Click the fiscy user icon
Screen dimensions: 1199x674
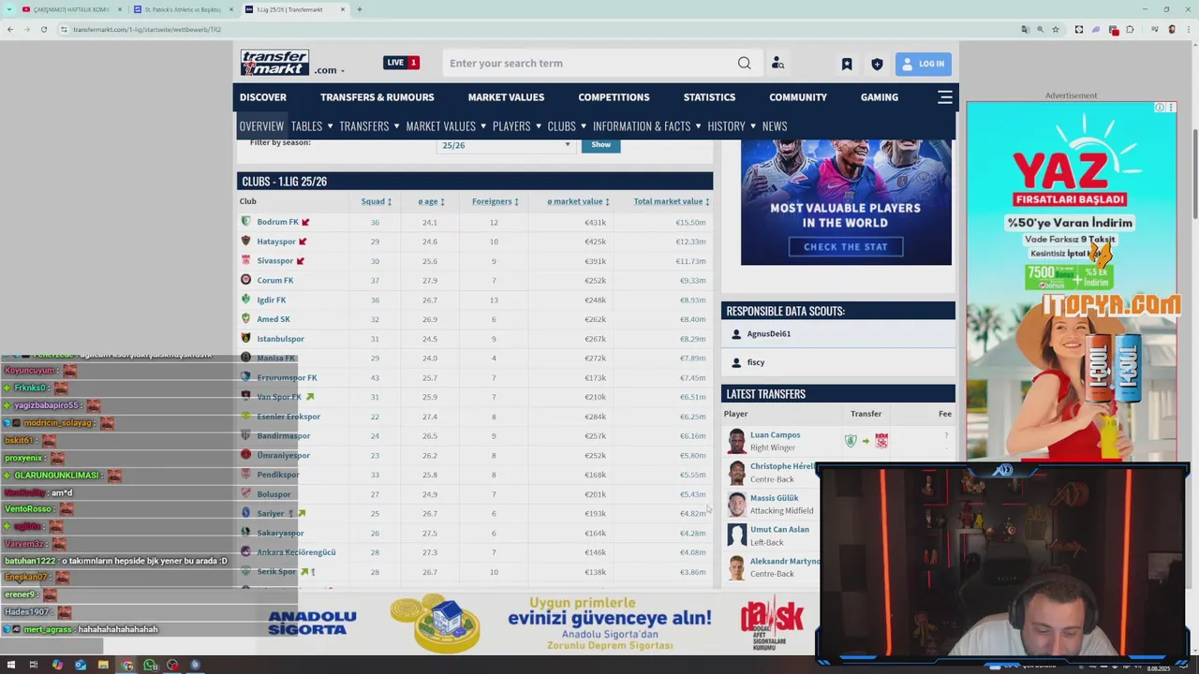point(736,362)
